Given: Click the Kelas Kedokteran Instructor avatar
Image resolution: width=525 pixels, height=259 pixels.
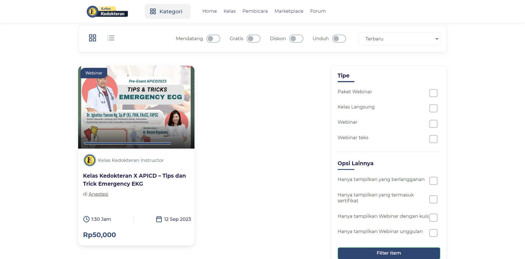Looking at the screenshot, I should (89, 160).
